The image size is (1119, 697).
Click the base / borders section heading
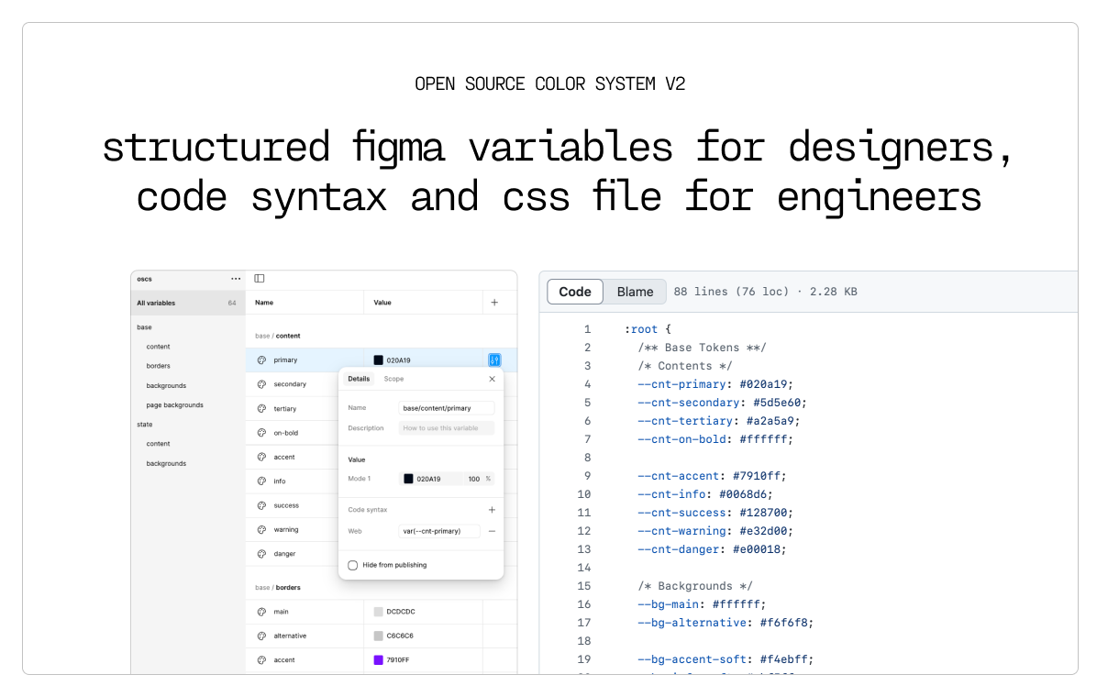tap(278, 588)
